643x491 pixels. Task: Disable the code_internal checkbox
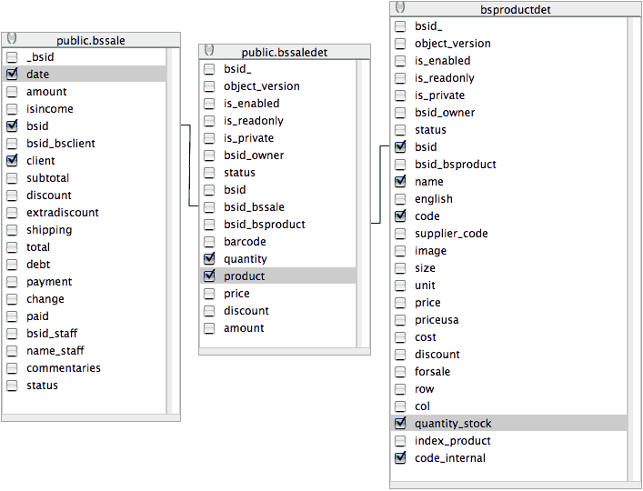pos(400,458)
